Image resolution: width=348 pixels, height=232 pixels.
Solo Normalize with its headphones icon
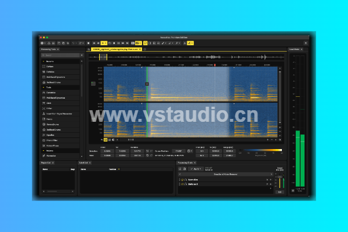186,180
